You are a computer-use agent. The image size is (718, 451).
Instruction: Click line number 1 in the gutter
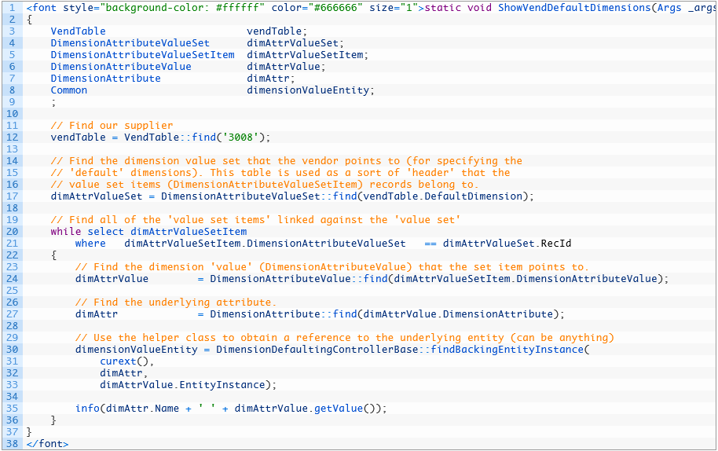point(13,7)
